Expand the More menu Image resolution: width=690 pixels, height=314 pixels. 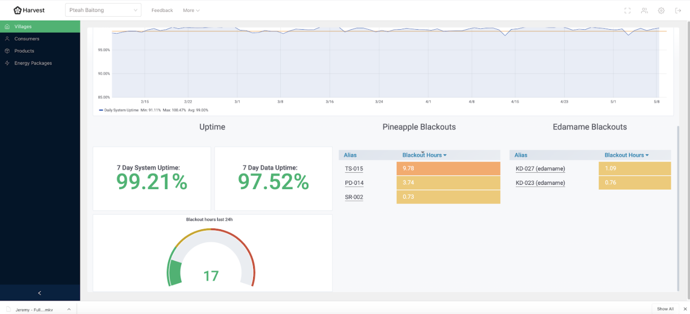pyautogui.click(x=191, y=11)
